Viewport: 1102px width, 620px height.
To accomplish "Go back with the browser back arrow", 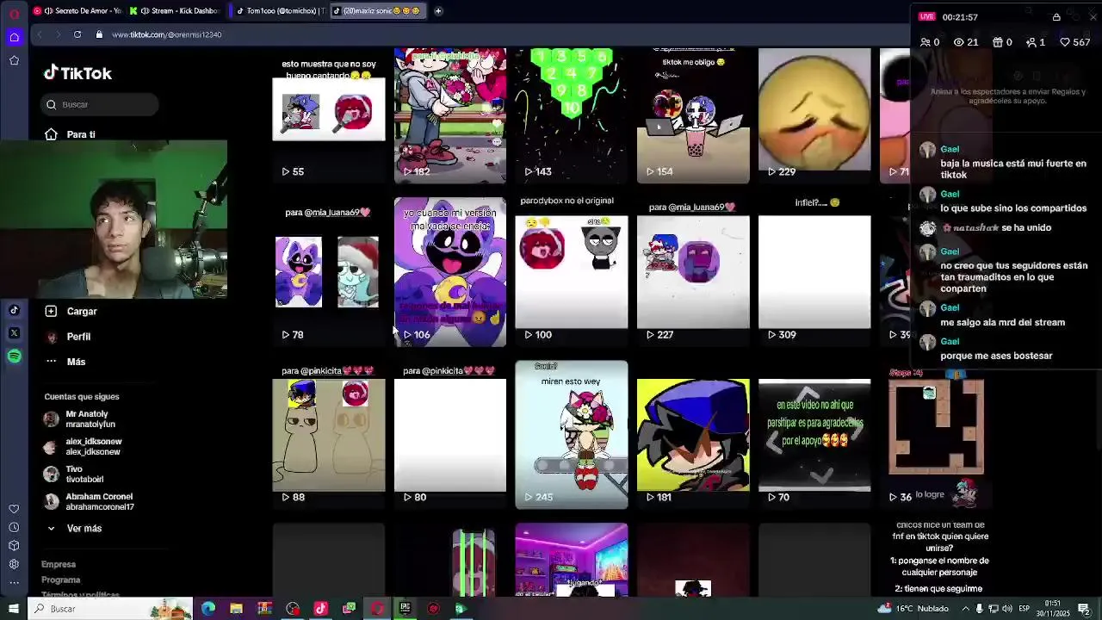I will point(40,34).
